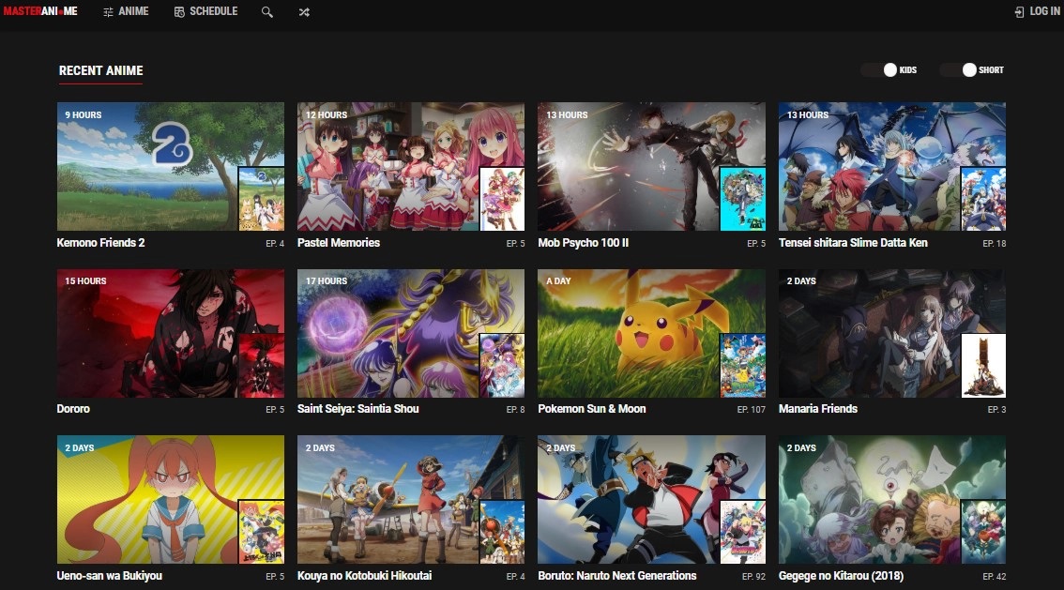Screen dimensions: 1064x590
Task: Click Mob Psycho 100 II title link
Action: pyautogui.click(x=583, y=242)
